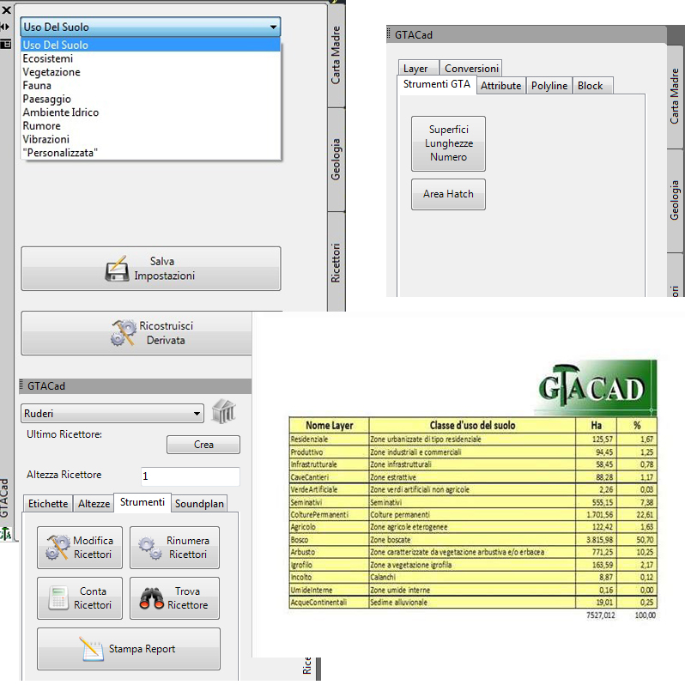
Task: Select the "Personalizzata" option
Action: [150, 153]
